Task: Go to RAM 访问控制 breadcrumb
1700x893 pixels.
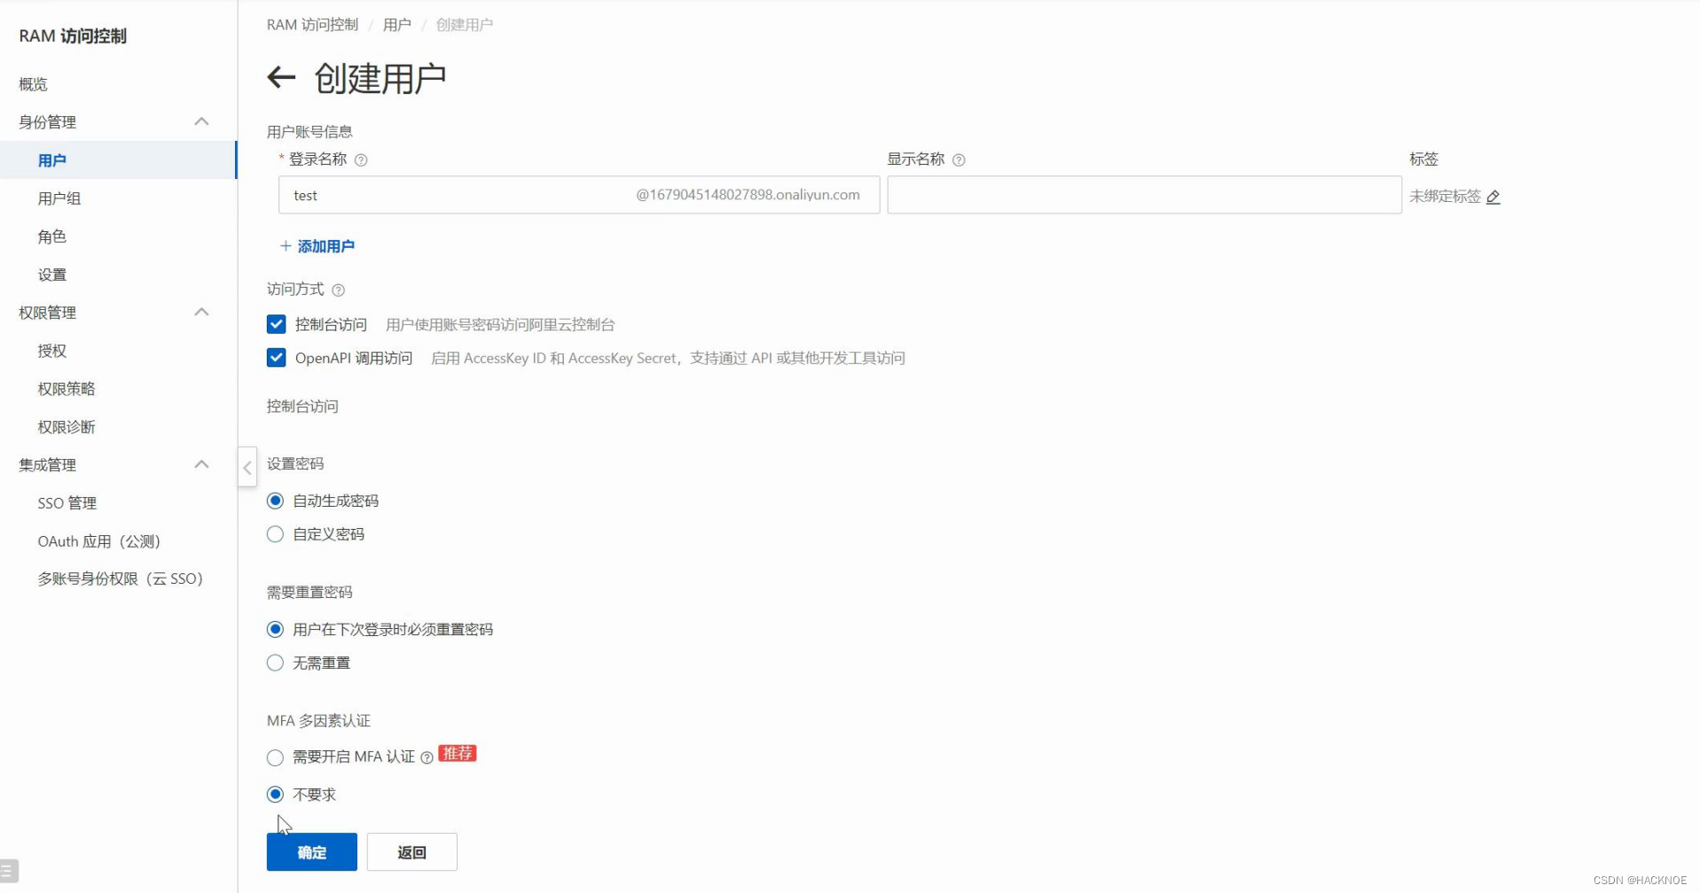Action: pyautogui.click(x=312, y=25)
